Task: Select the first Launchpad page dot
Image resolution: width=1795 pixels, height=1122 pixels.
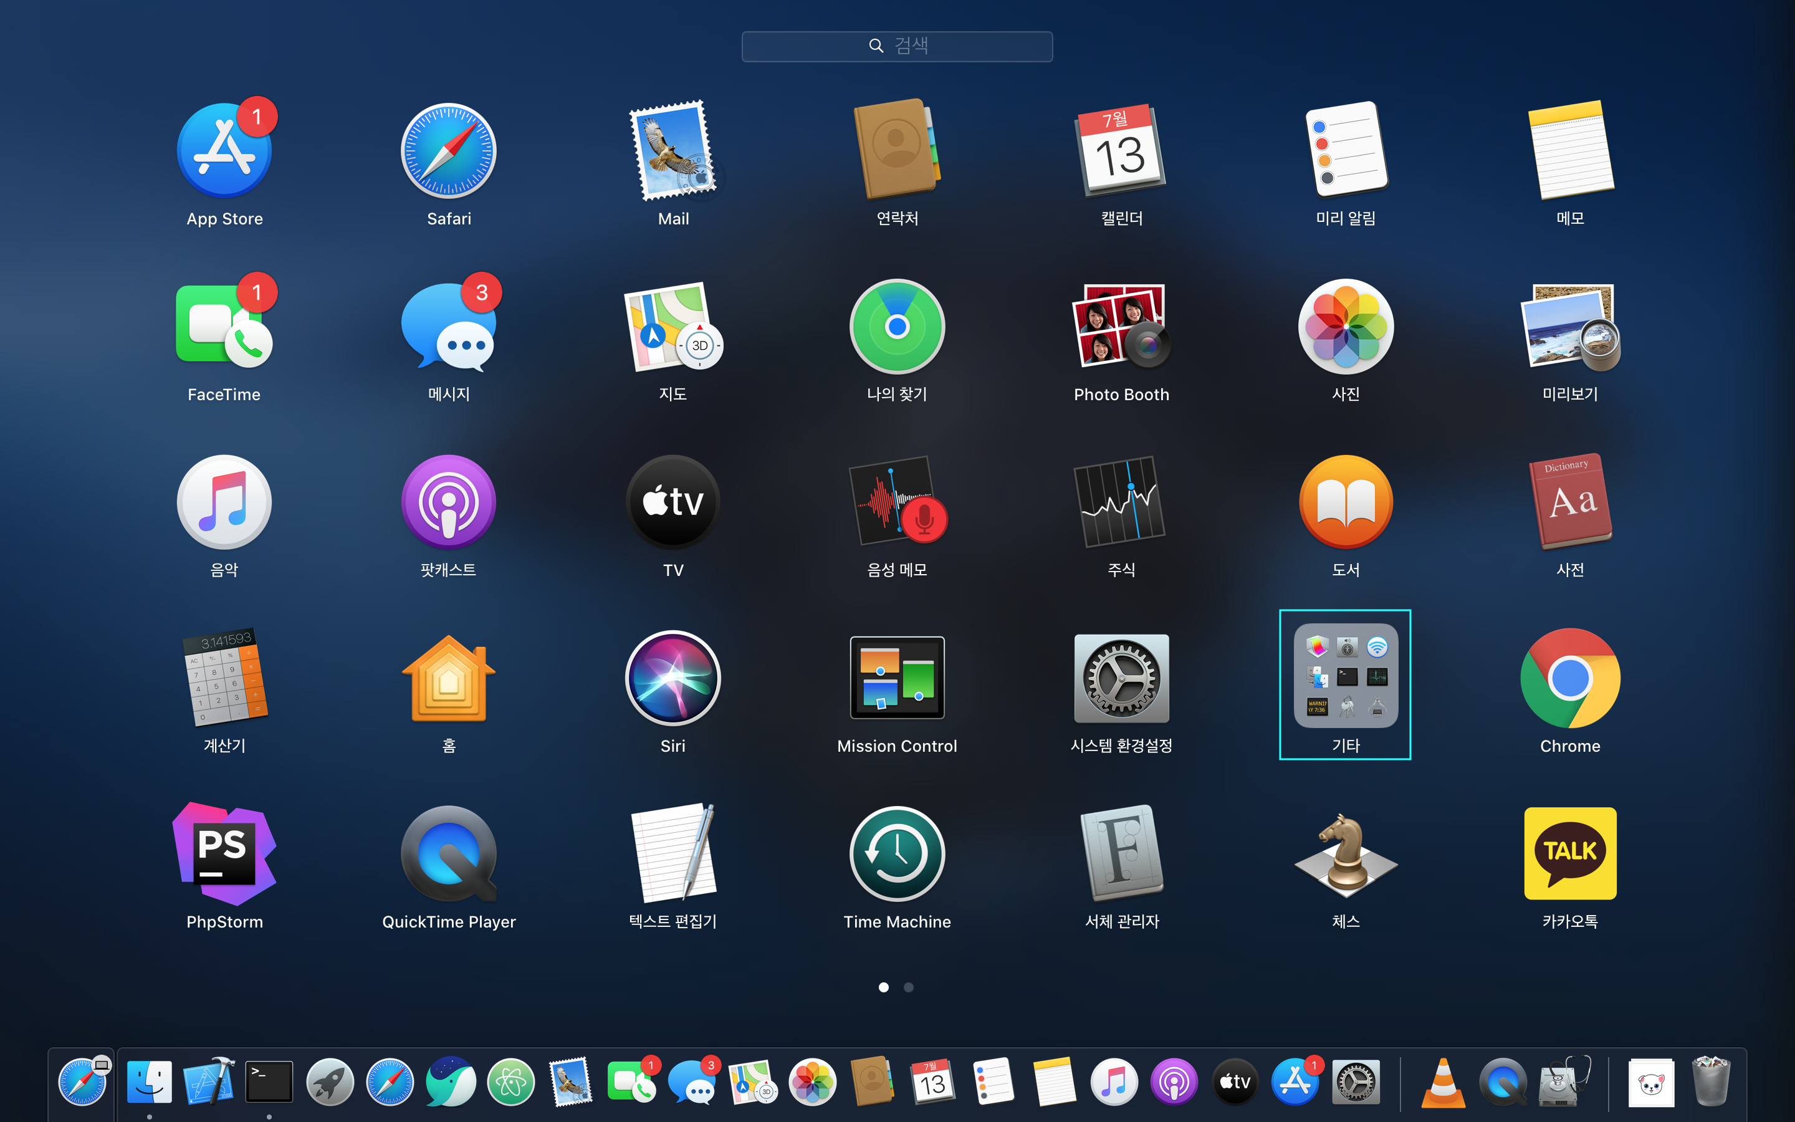Action: 883,987
